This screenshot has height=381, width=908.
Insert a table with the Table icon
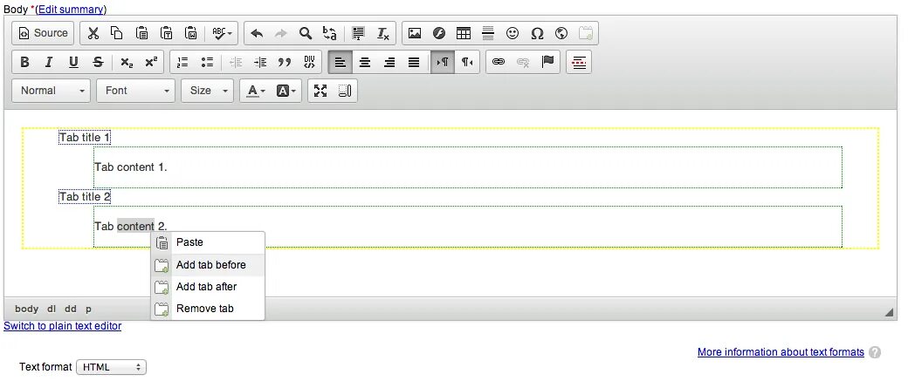click(x=464, y=33)
